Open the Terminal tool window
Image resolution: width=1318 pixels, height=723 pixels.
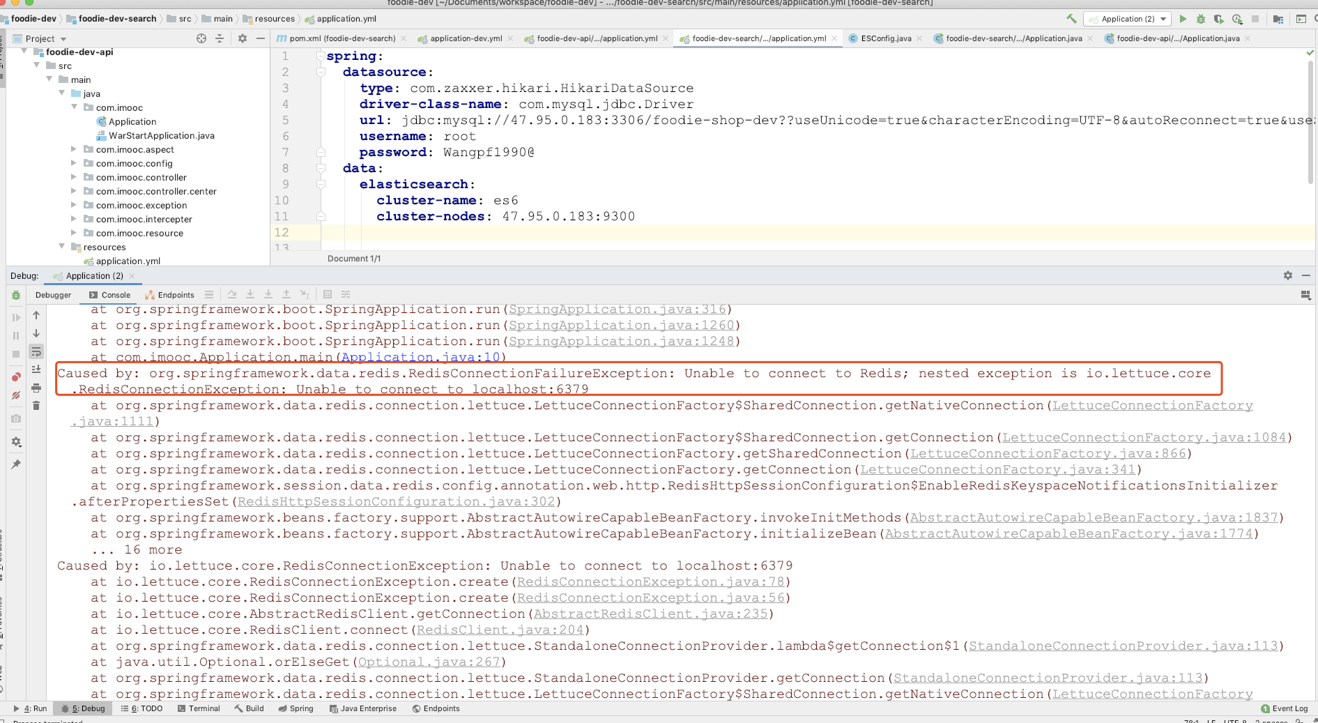click(199, 708)
